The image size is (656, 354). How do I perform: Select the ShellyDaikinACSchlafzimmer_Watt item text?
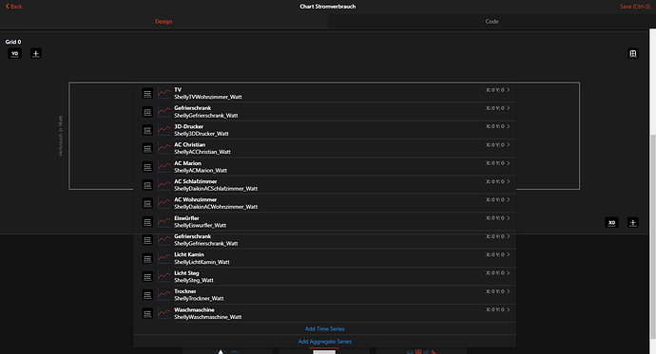[x=216, y=189]
